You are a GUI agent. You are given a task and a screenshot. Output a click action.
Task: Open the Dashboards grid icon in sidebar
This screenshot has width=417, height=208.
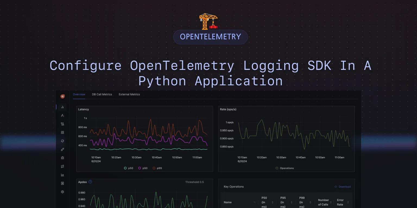62,132
